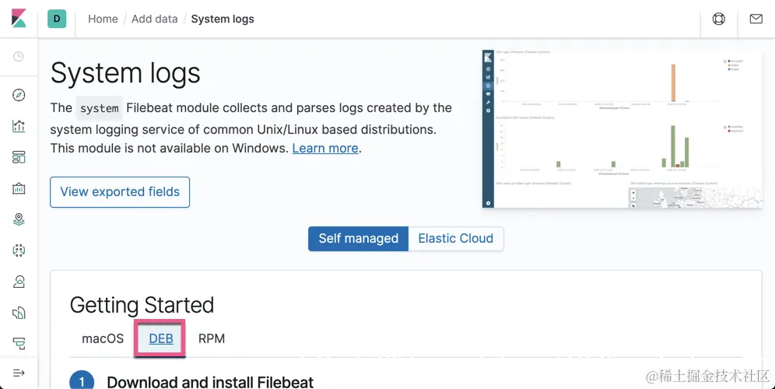Select the RPM tab
The width and height of the screenshot is (775, 389).
[212, 338]
